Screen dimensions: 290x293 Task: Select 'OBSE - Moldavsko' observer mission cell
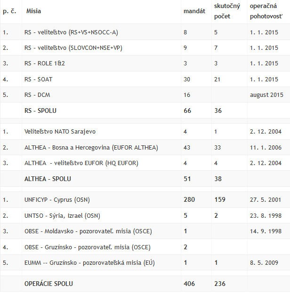(88, 231)
